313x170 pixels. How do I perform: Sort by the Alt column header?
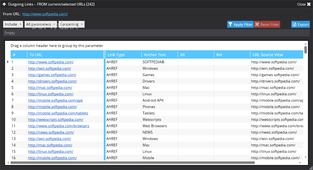[196, 54]
